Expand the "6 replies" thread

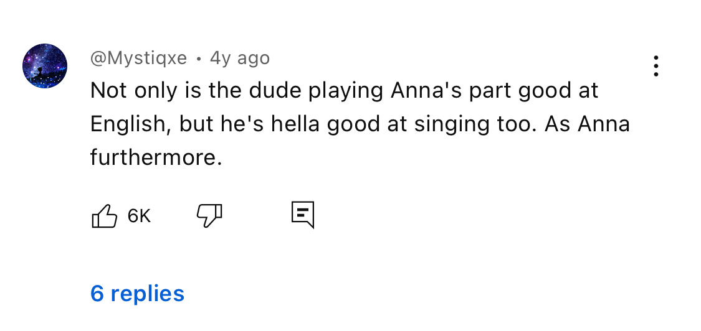137,293
